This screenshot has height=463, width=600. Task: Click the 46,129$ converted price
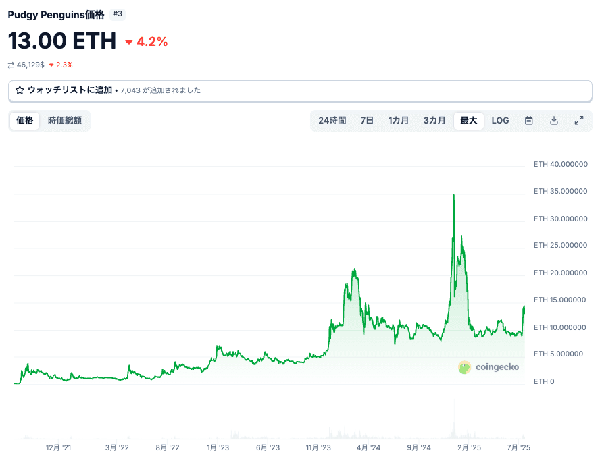pos(30,65)
